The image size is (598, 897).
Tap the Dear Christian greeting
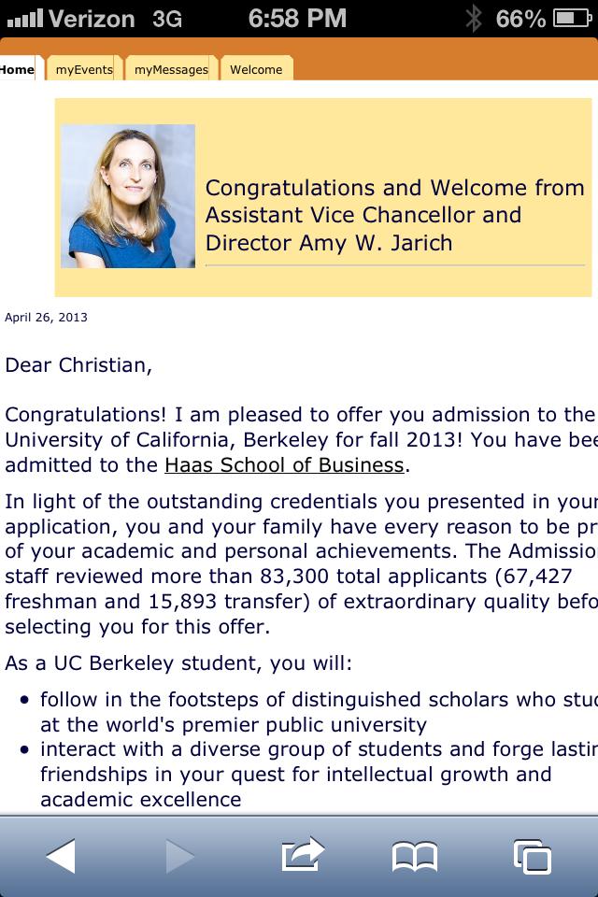click(78, 364)
